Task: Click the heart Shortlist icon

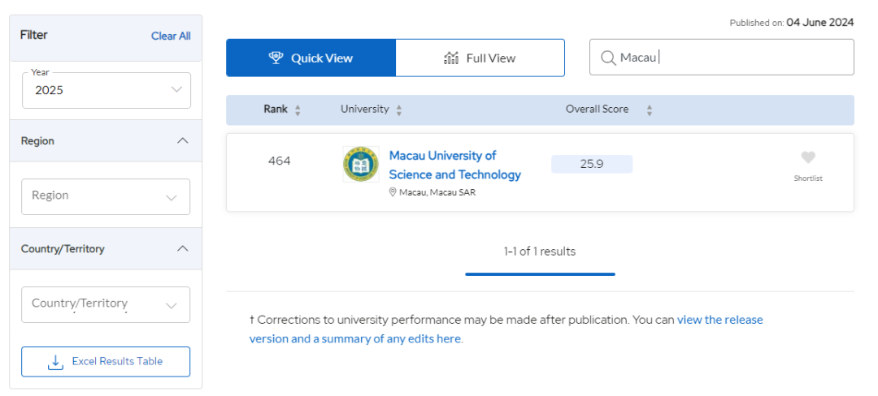Action: [x=807, y=157]
